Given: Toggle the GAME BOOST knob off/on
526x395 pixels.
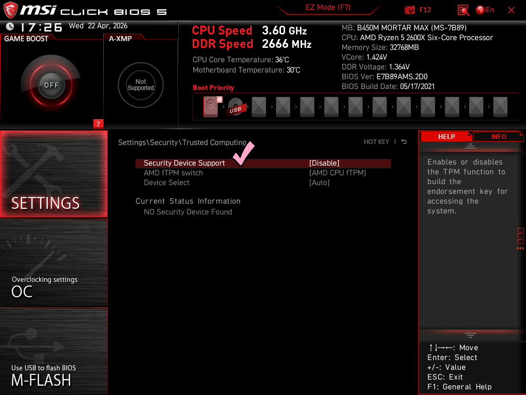Looking at the screenshot, I should (51, 85).
